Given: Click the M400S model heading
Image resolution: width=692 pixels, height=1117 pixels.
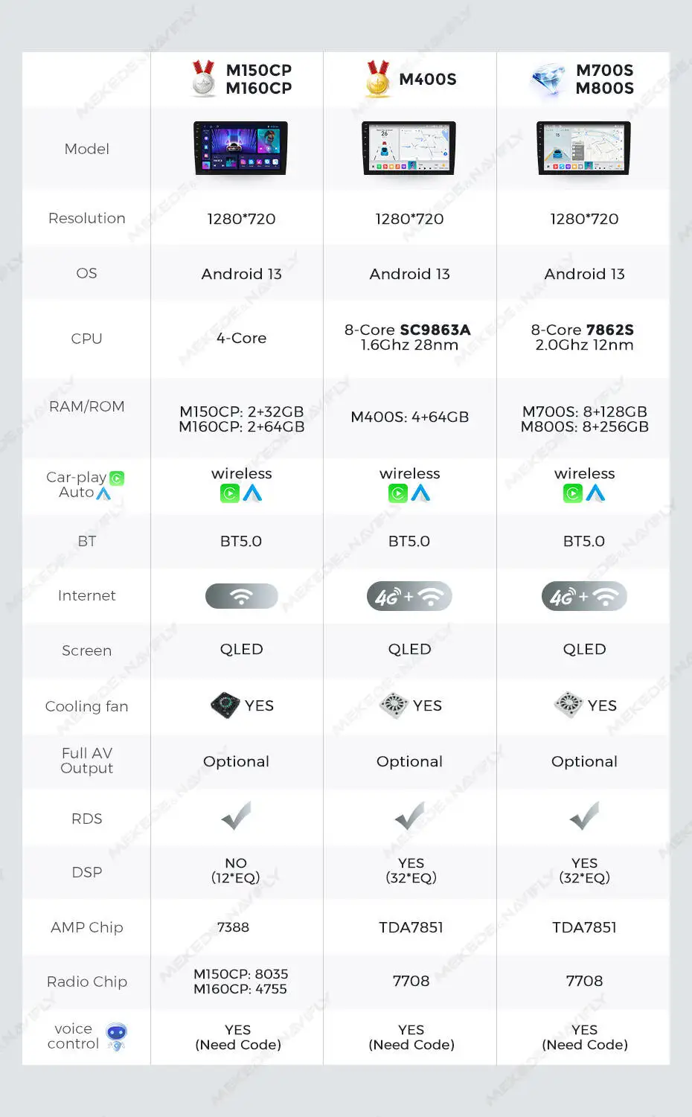Looking at the screenshot, I should coord(428,80).
